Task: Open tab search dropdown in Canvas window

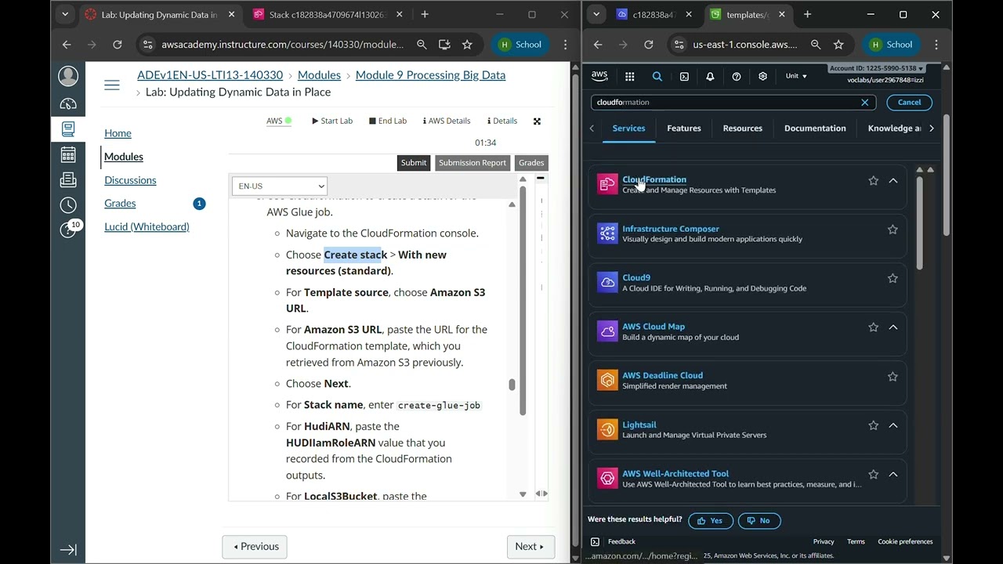Action: point(65,14)
